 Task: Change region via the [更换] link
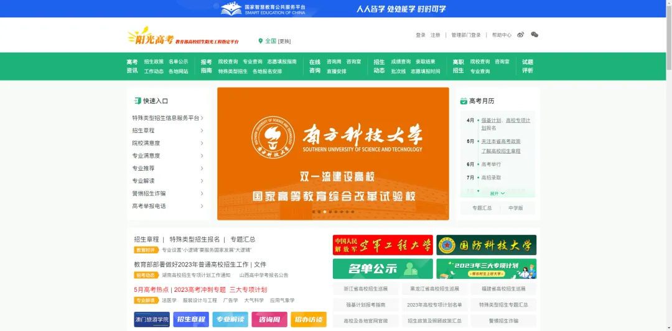pos(284,42)
